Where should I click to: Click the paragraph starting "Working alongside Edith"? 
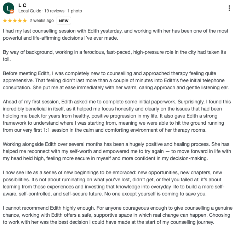pos(117,151)
